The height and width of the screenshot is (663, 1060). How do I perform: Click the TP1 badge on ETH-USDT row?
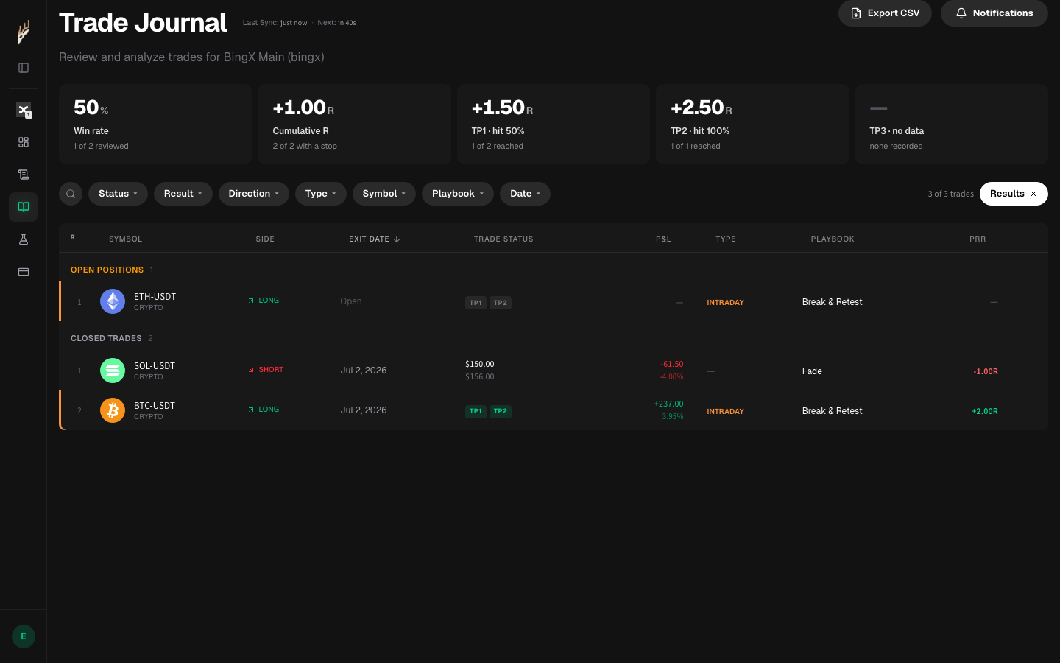(476, 303)
